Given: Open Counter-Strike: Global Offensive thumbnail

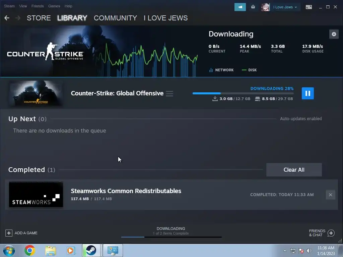Looking at the screenshot, I should (36, 93).
